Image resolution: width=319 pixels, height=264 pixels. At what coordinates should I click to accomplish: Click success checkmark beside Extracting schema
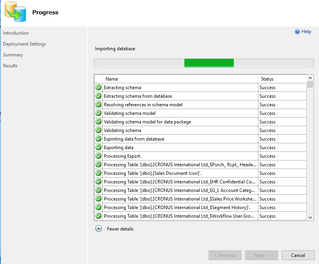coord(98,88)
